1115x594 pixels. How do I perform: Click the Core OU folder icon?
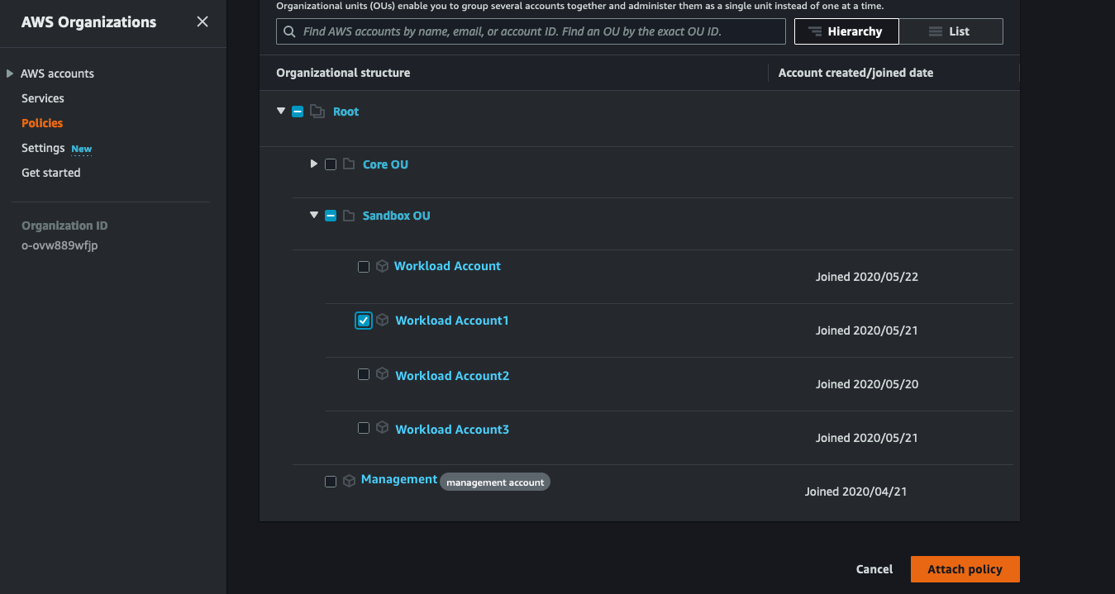point(350,164)
